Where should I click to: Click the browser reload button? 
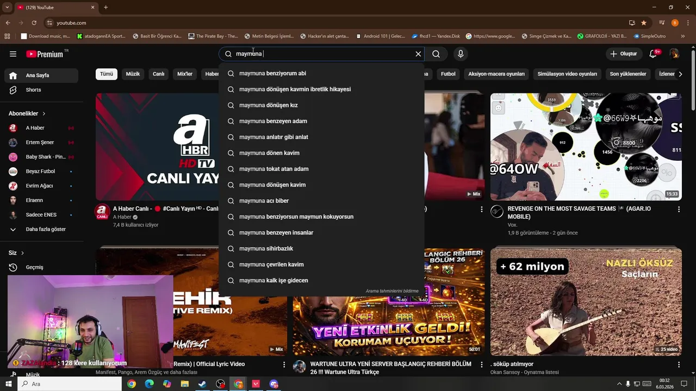coord(34,23)
